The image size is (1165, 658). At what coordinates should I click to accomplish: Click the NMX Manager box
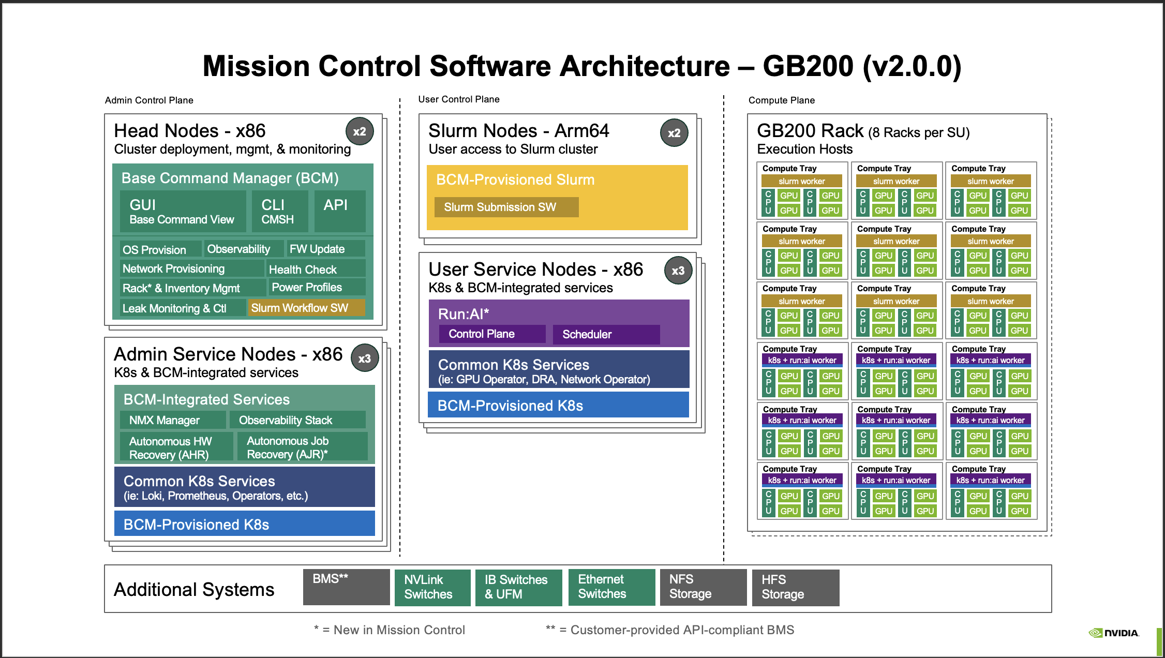172,420
